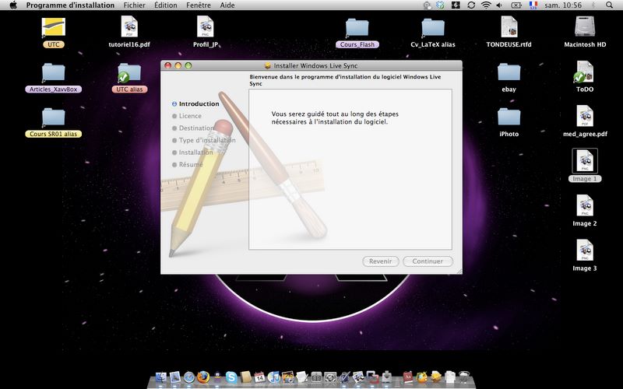The height and width of the screenshot is (389, 623).
Task: Open Dictionary from the Dock
Action: [x=407, y=377]
